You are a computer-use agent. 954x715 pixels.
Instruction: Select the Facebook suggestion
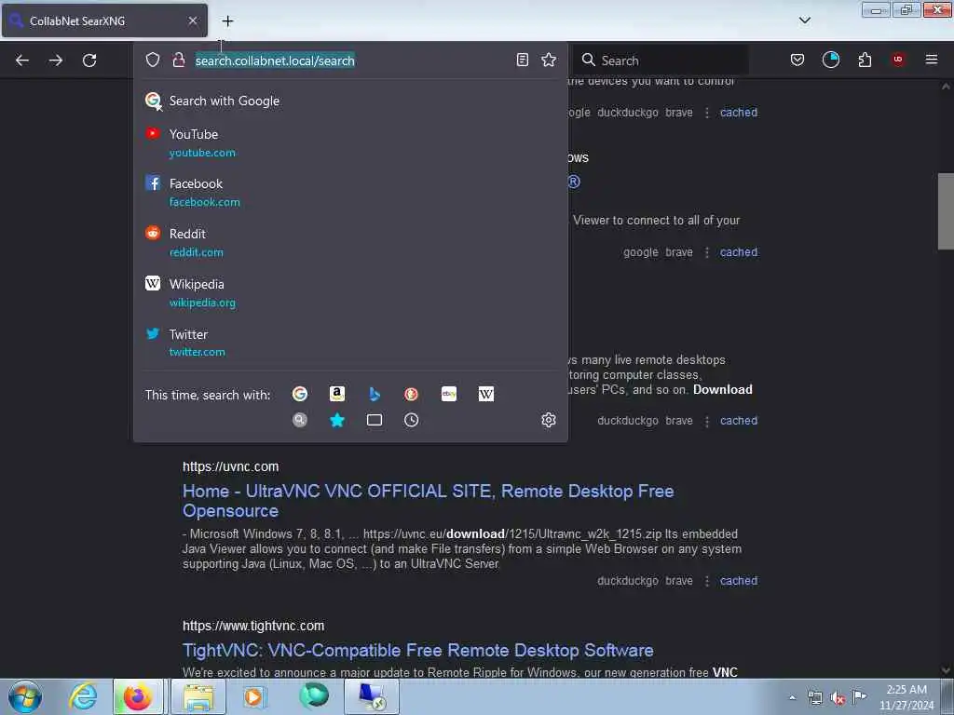(350, 192)
